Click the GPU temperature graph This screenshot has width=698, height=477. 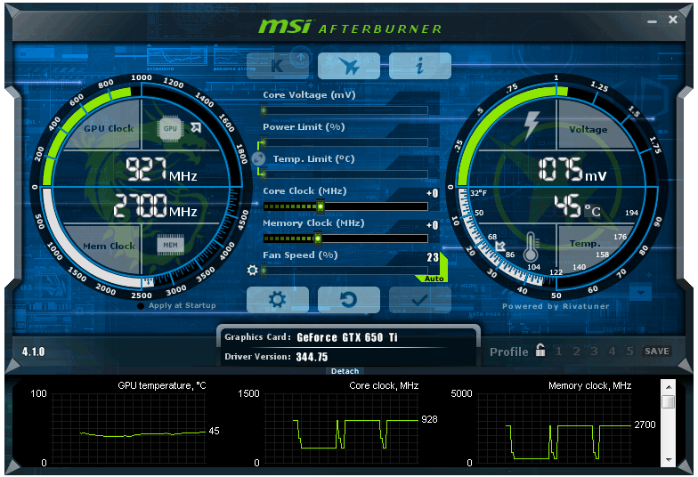click(128, 428)
